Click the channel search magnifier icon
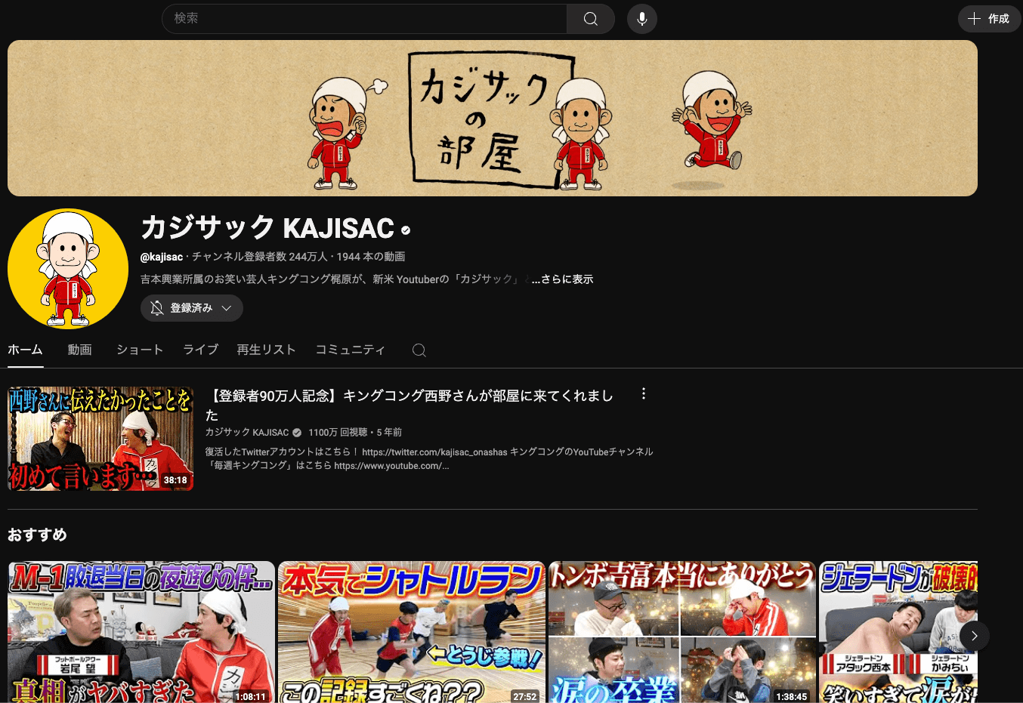Image resolution: width=1023 pixels, height=703 pixels. [419, 350]
